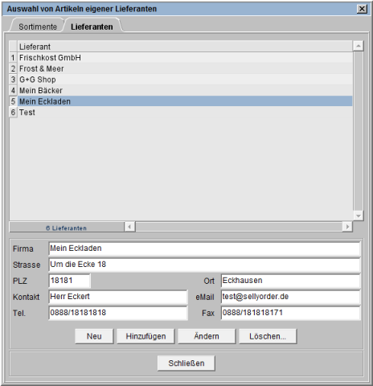373x386 pixels.
Task: Click the Schließen button
Action: coord(186,363)
